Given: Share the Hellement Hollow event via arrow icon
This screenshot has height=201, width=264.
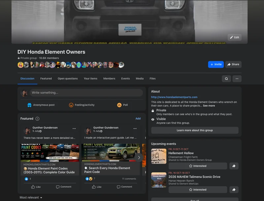Looking at the screenshot, I should pos(234,166).
